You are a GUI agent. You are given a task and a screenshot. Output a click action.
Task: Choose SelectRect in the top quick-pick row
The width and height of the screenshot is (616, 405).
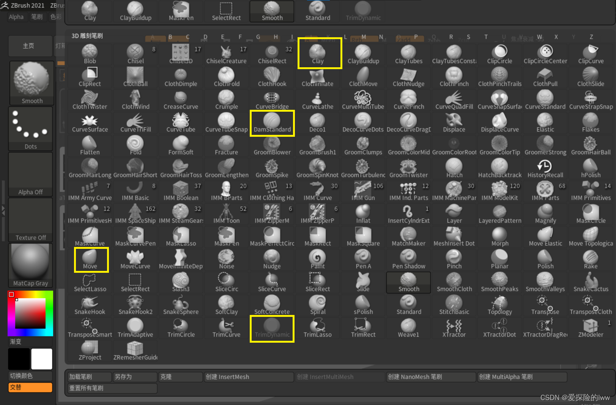pos(227,11)
